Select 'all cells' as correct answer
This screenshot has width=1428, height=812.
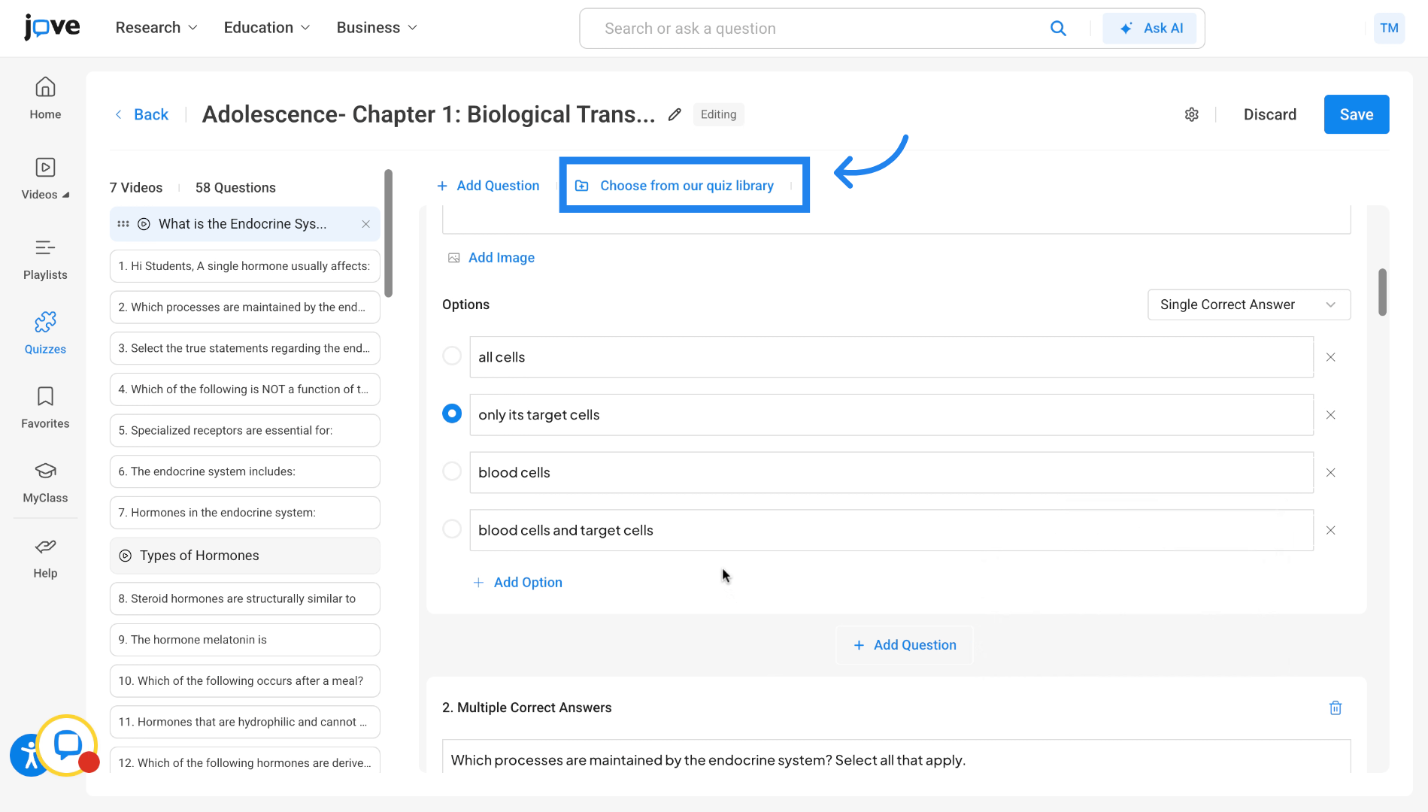451,356
